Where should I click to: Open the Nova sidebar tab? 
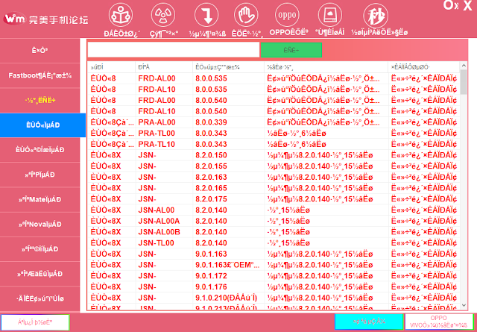coord(40,225)
